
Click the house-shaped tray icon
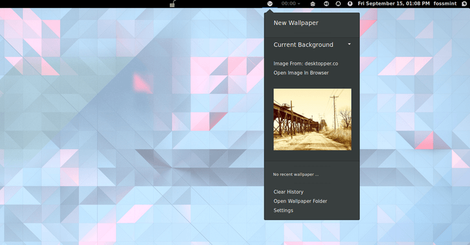[313, 4]
